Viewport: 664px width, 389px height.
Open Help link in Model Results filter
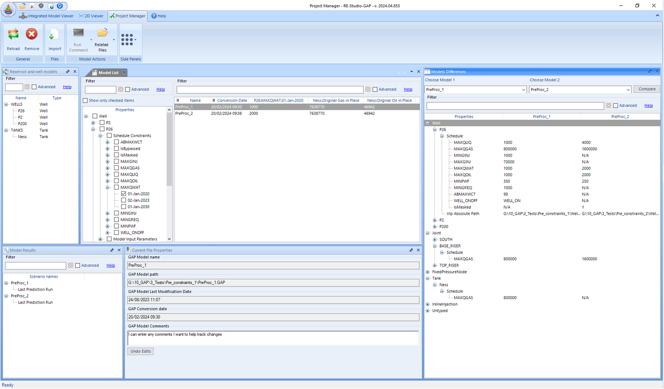tap(111, 266)
